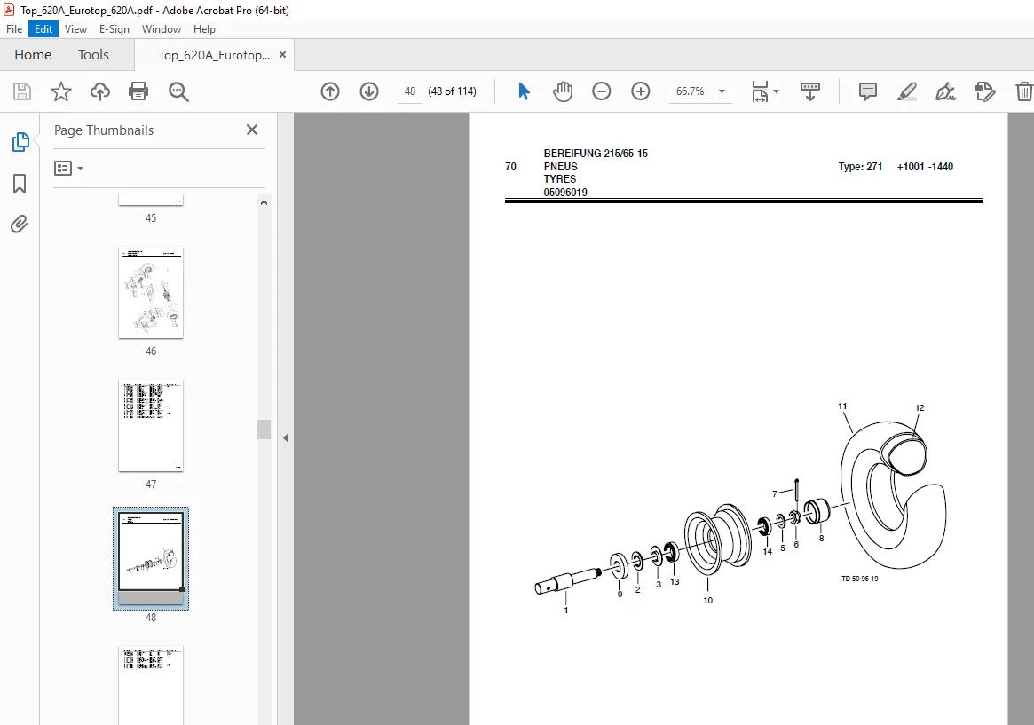
Task: Open the Sign document pen tool
Action: (x=945, y=91)
